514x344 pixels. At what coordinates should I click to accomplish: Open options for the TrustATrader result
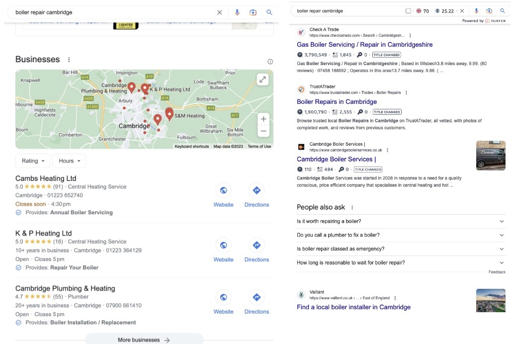pos(406,93)
